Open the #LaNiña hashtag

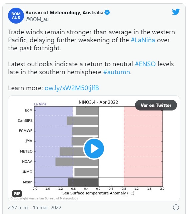(x=143, y=40)
